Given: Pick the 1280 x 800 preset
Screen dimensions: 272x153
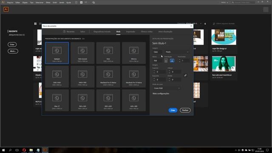Looking at the screenshot, I should point(57,76).
